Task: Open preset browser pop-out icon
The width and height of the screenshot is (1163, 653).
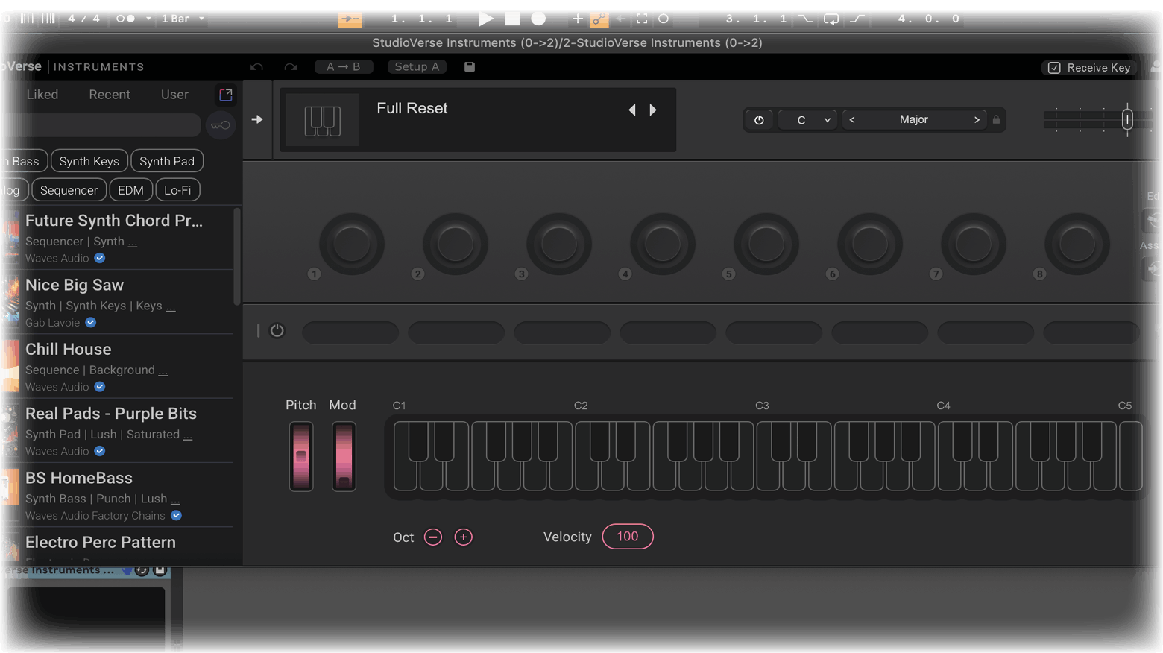Action: click(x=226, y=95)
